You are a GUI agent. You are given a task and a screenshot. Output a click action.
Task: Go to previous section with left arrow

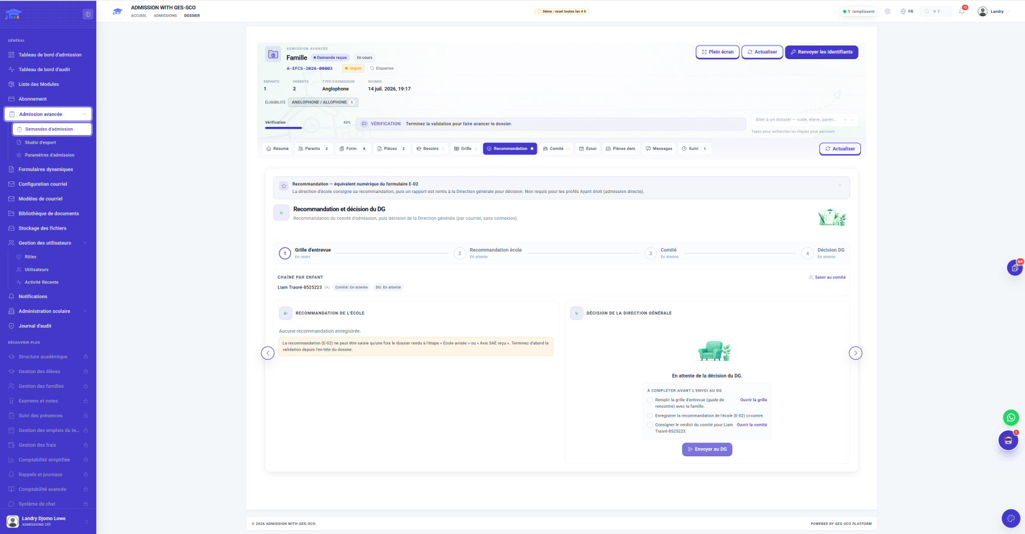(268, 353)
